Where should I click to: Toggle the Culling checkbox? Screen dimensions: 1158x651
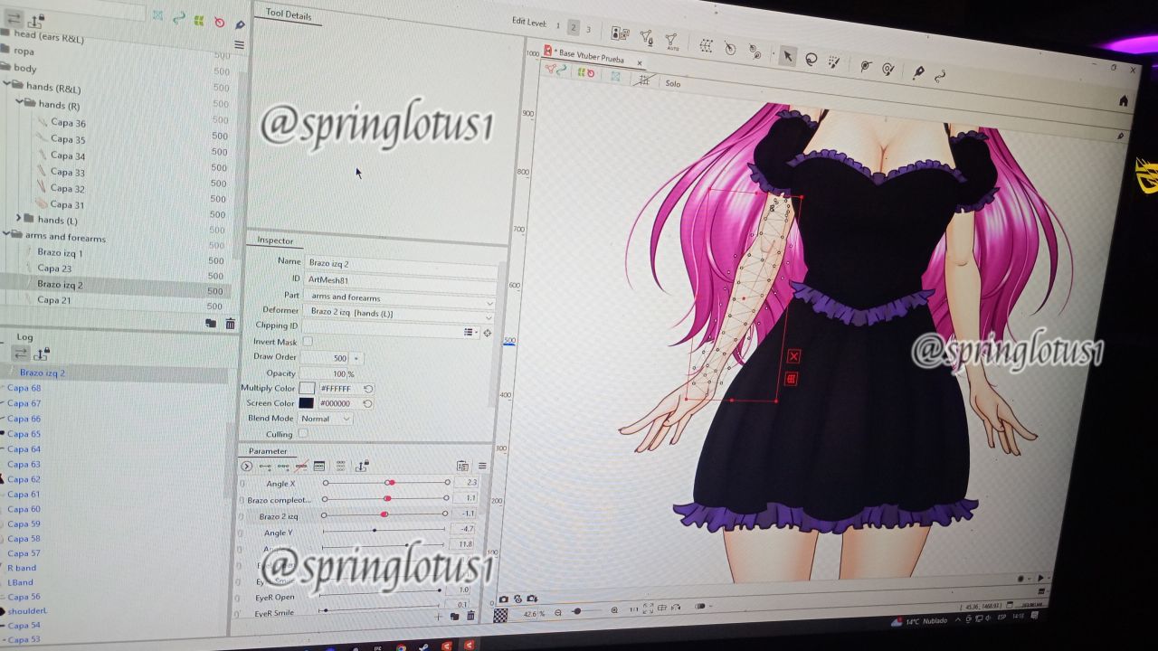(303, 434)
